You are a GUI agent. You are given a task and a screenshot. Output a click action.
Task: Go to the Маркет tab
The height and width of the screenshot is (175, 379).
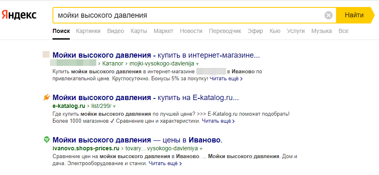(163, 31)
